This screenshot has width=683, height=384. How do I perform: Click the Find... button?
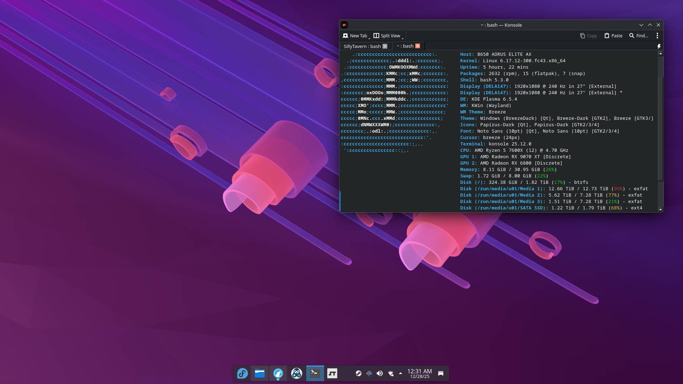coord(639,36)
